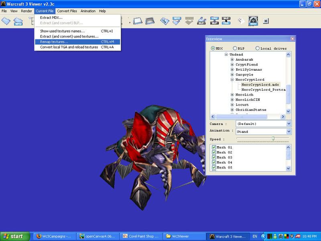Uncheck the Mesh 04 checkbox
321x241 pixels.
pos(214,162)
